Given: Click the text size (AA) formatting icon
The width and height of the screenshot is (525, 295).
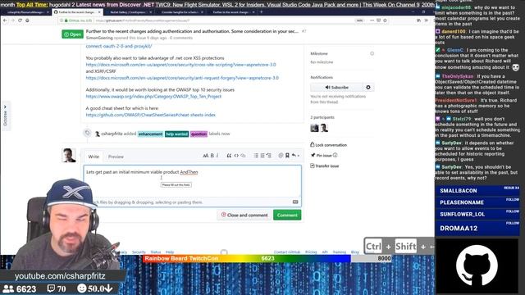Looking at the screenshot, I should click(x=206, y=156).
